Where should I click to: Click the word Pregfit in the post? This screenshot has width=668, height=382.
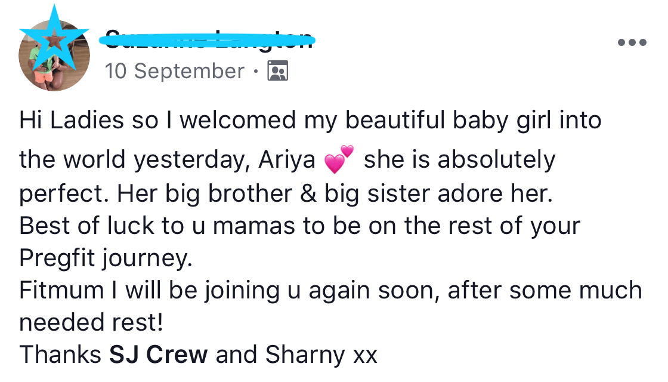tap(57, 257)
